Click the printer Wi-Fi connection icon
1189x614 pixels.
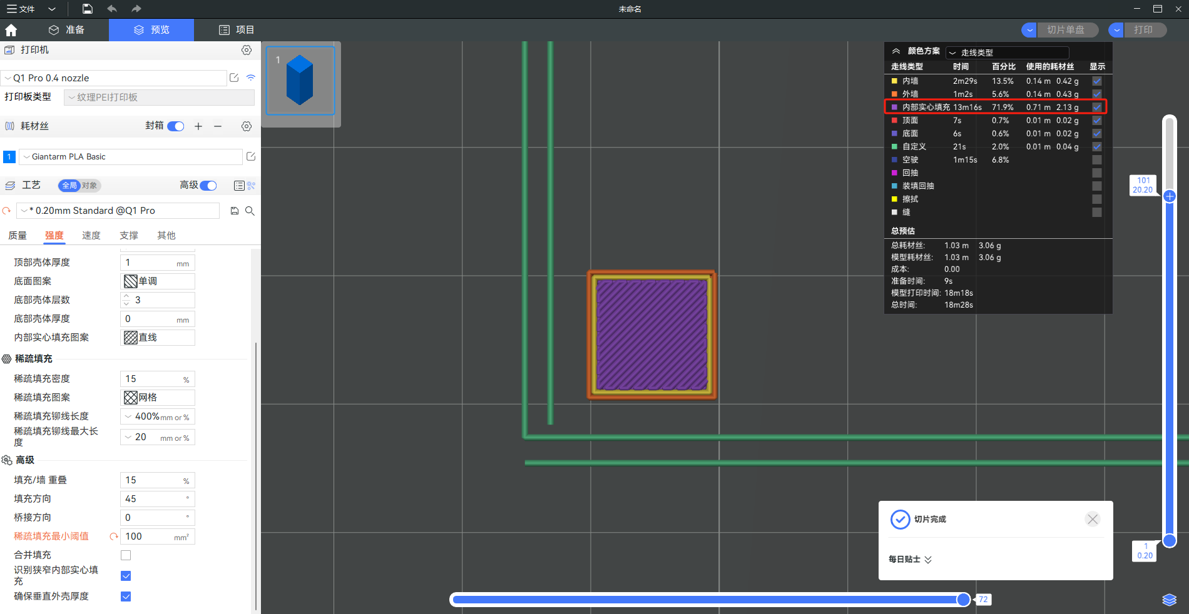pyautogui.click(x=251, y=78)
